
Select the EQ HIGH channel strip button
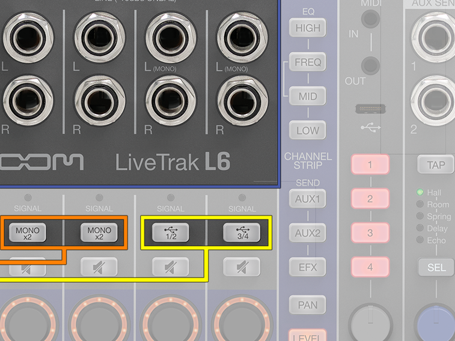click(308, 28)
